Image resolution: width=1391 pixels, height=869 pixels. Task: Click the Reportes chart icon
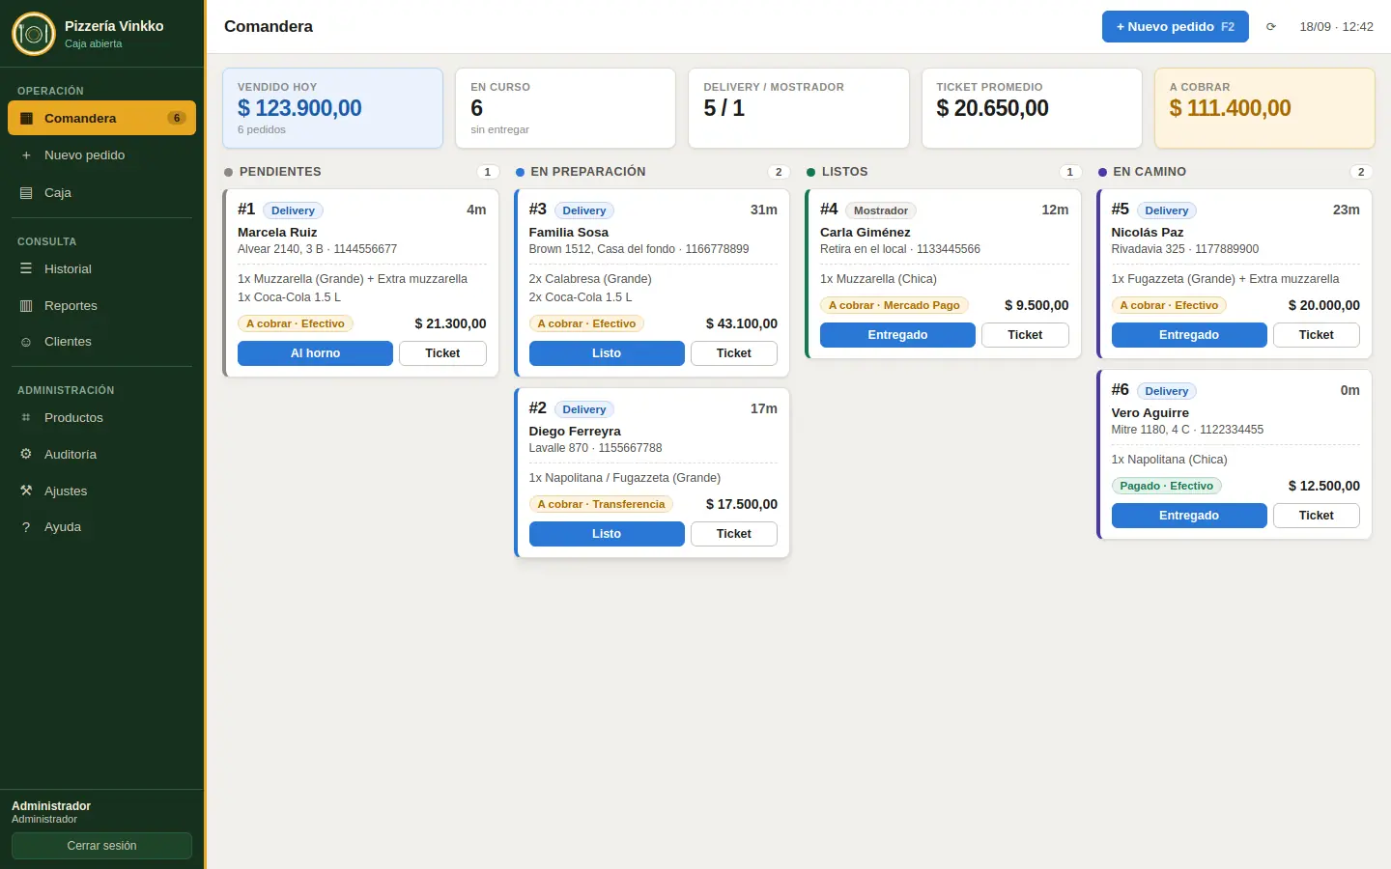[26, 306]
